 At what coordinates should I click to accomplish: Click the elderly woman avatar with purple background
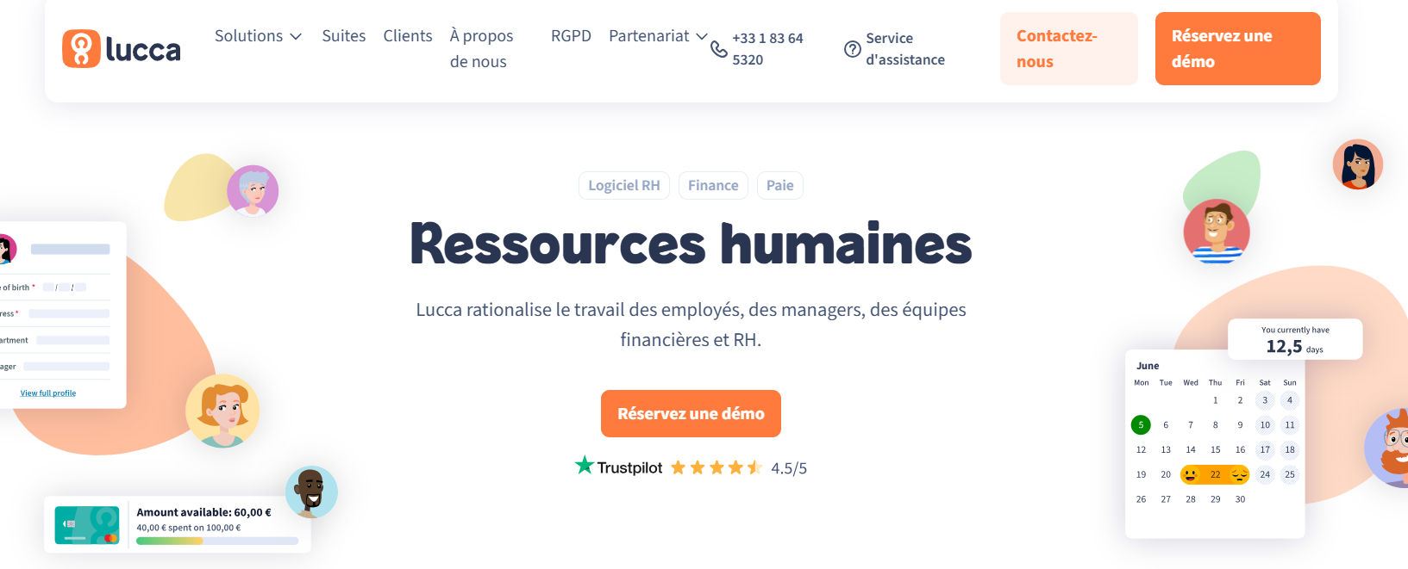[253, 190]
